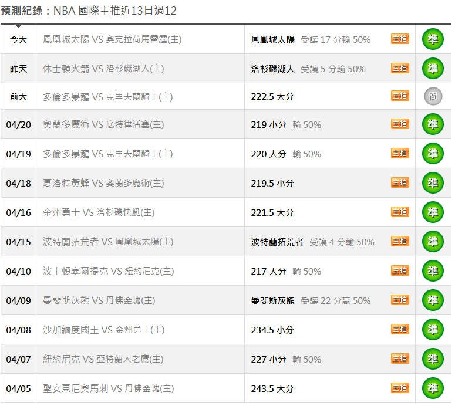This screenshot has height=406, width=455.
Task: Select the 04/15 date cell
Action: point(19,242)
